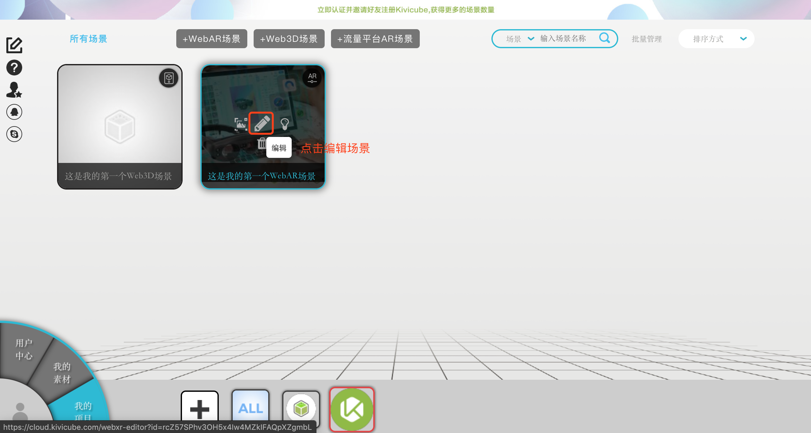Click the trash delete icon on WebAR card
Image resolution: width=811 pixels, height=433 pixels.
(x=262, y=144)
